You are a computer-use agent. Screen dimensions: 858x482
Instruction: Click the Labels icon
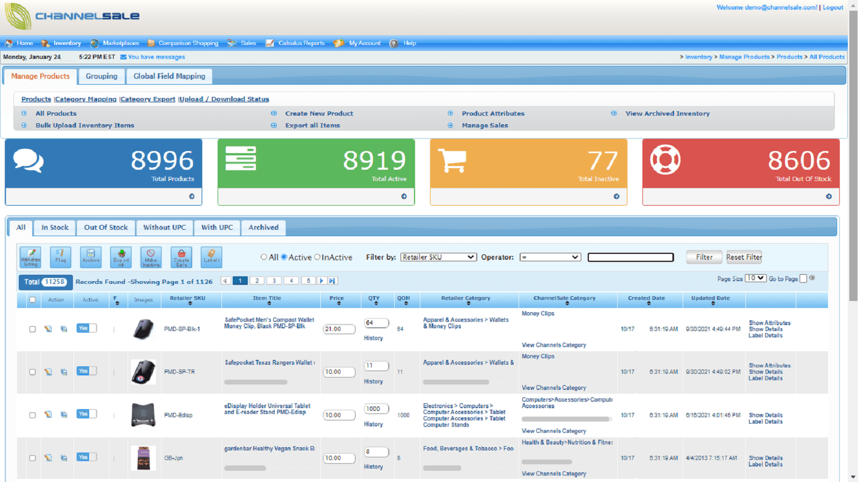coord(211,257)
